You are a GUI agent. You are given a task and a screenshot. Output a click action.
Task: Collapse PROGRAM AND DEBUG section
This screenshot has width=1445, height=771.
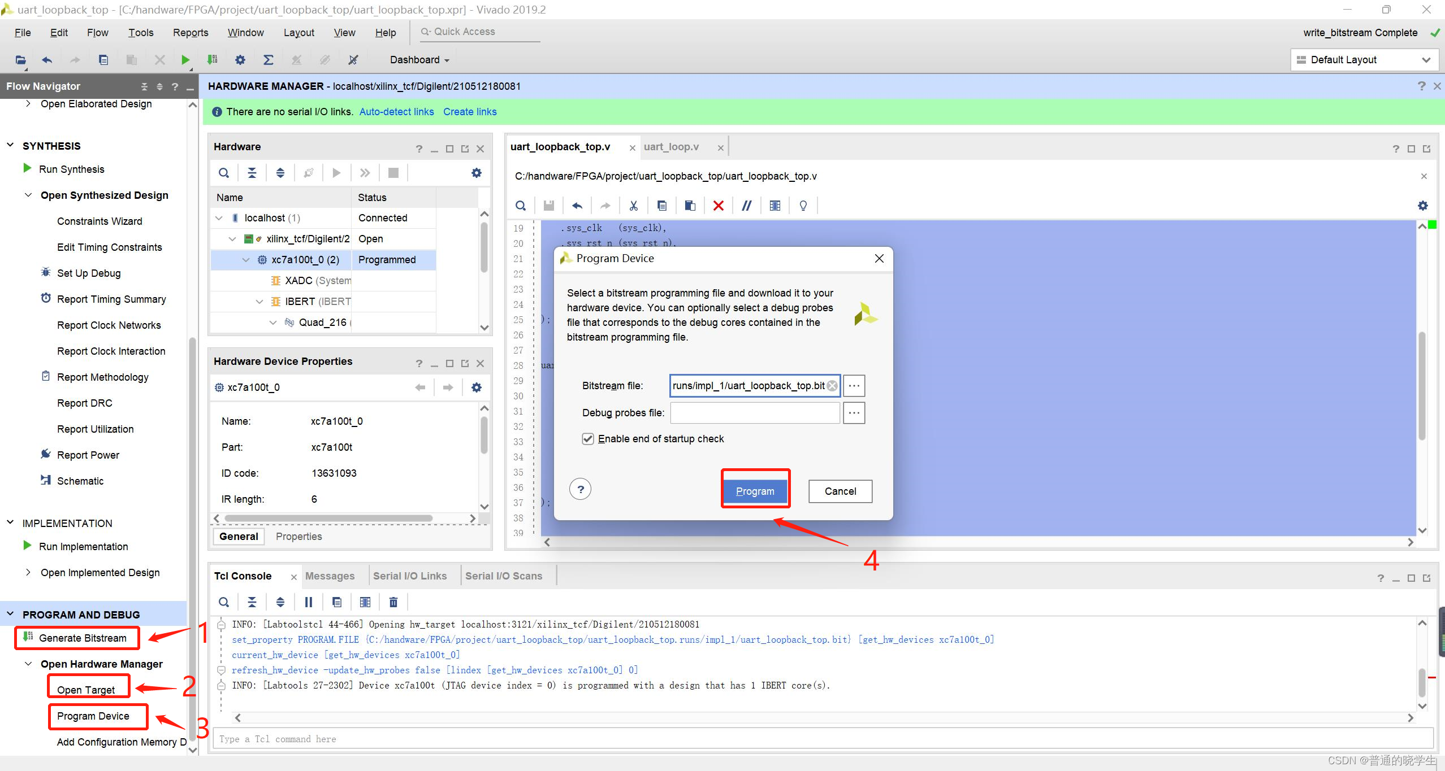(10, 614)
